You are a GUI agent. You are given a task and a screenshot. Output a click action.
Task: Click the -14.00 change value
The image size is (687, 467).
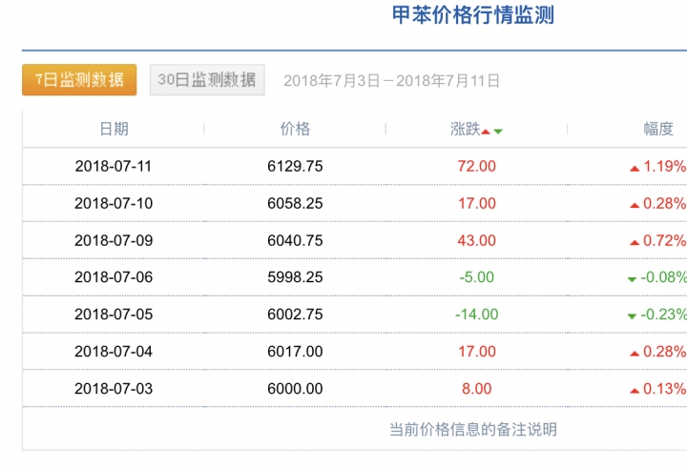(x=477, y=315)
